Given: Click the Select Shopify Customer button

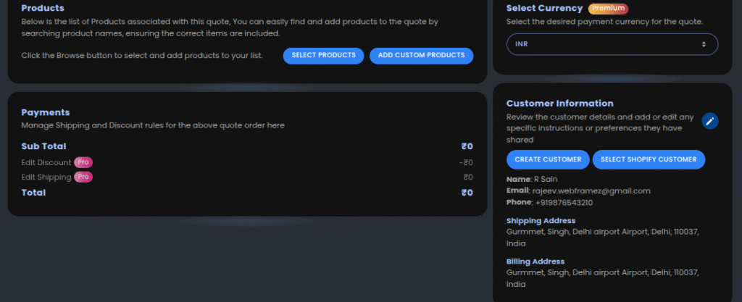Looking at the screenshot, I should (649, 160).
